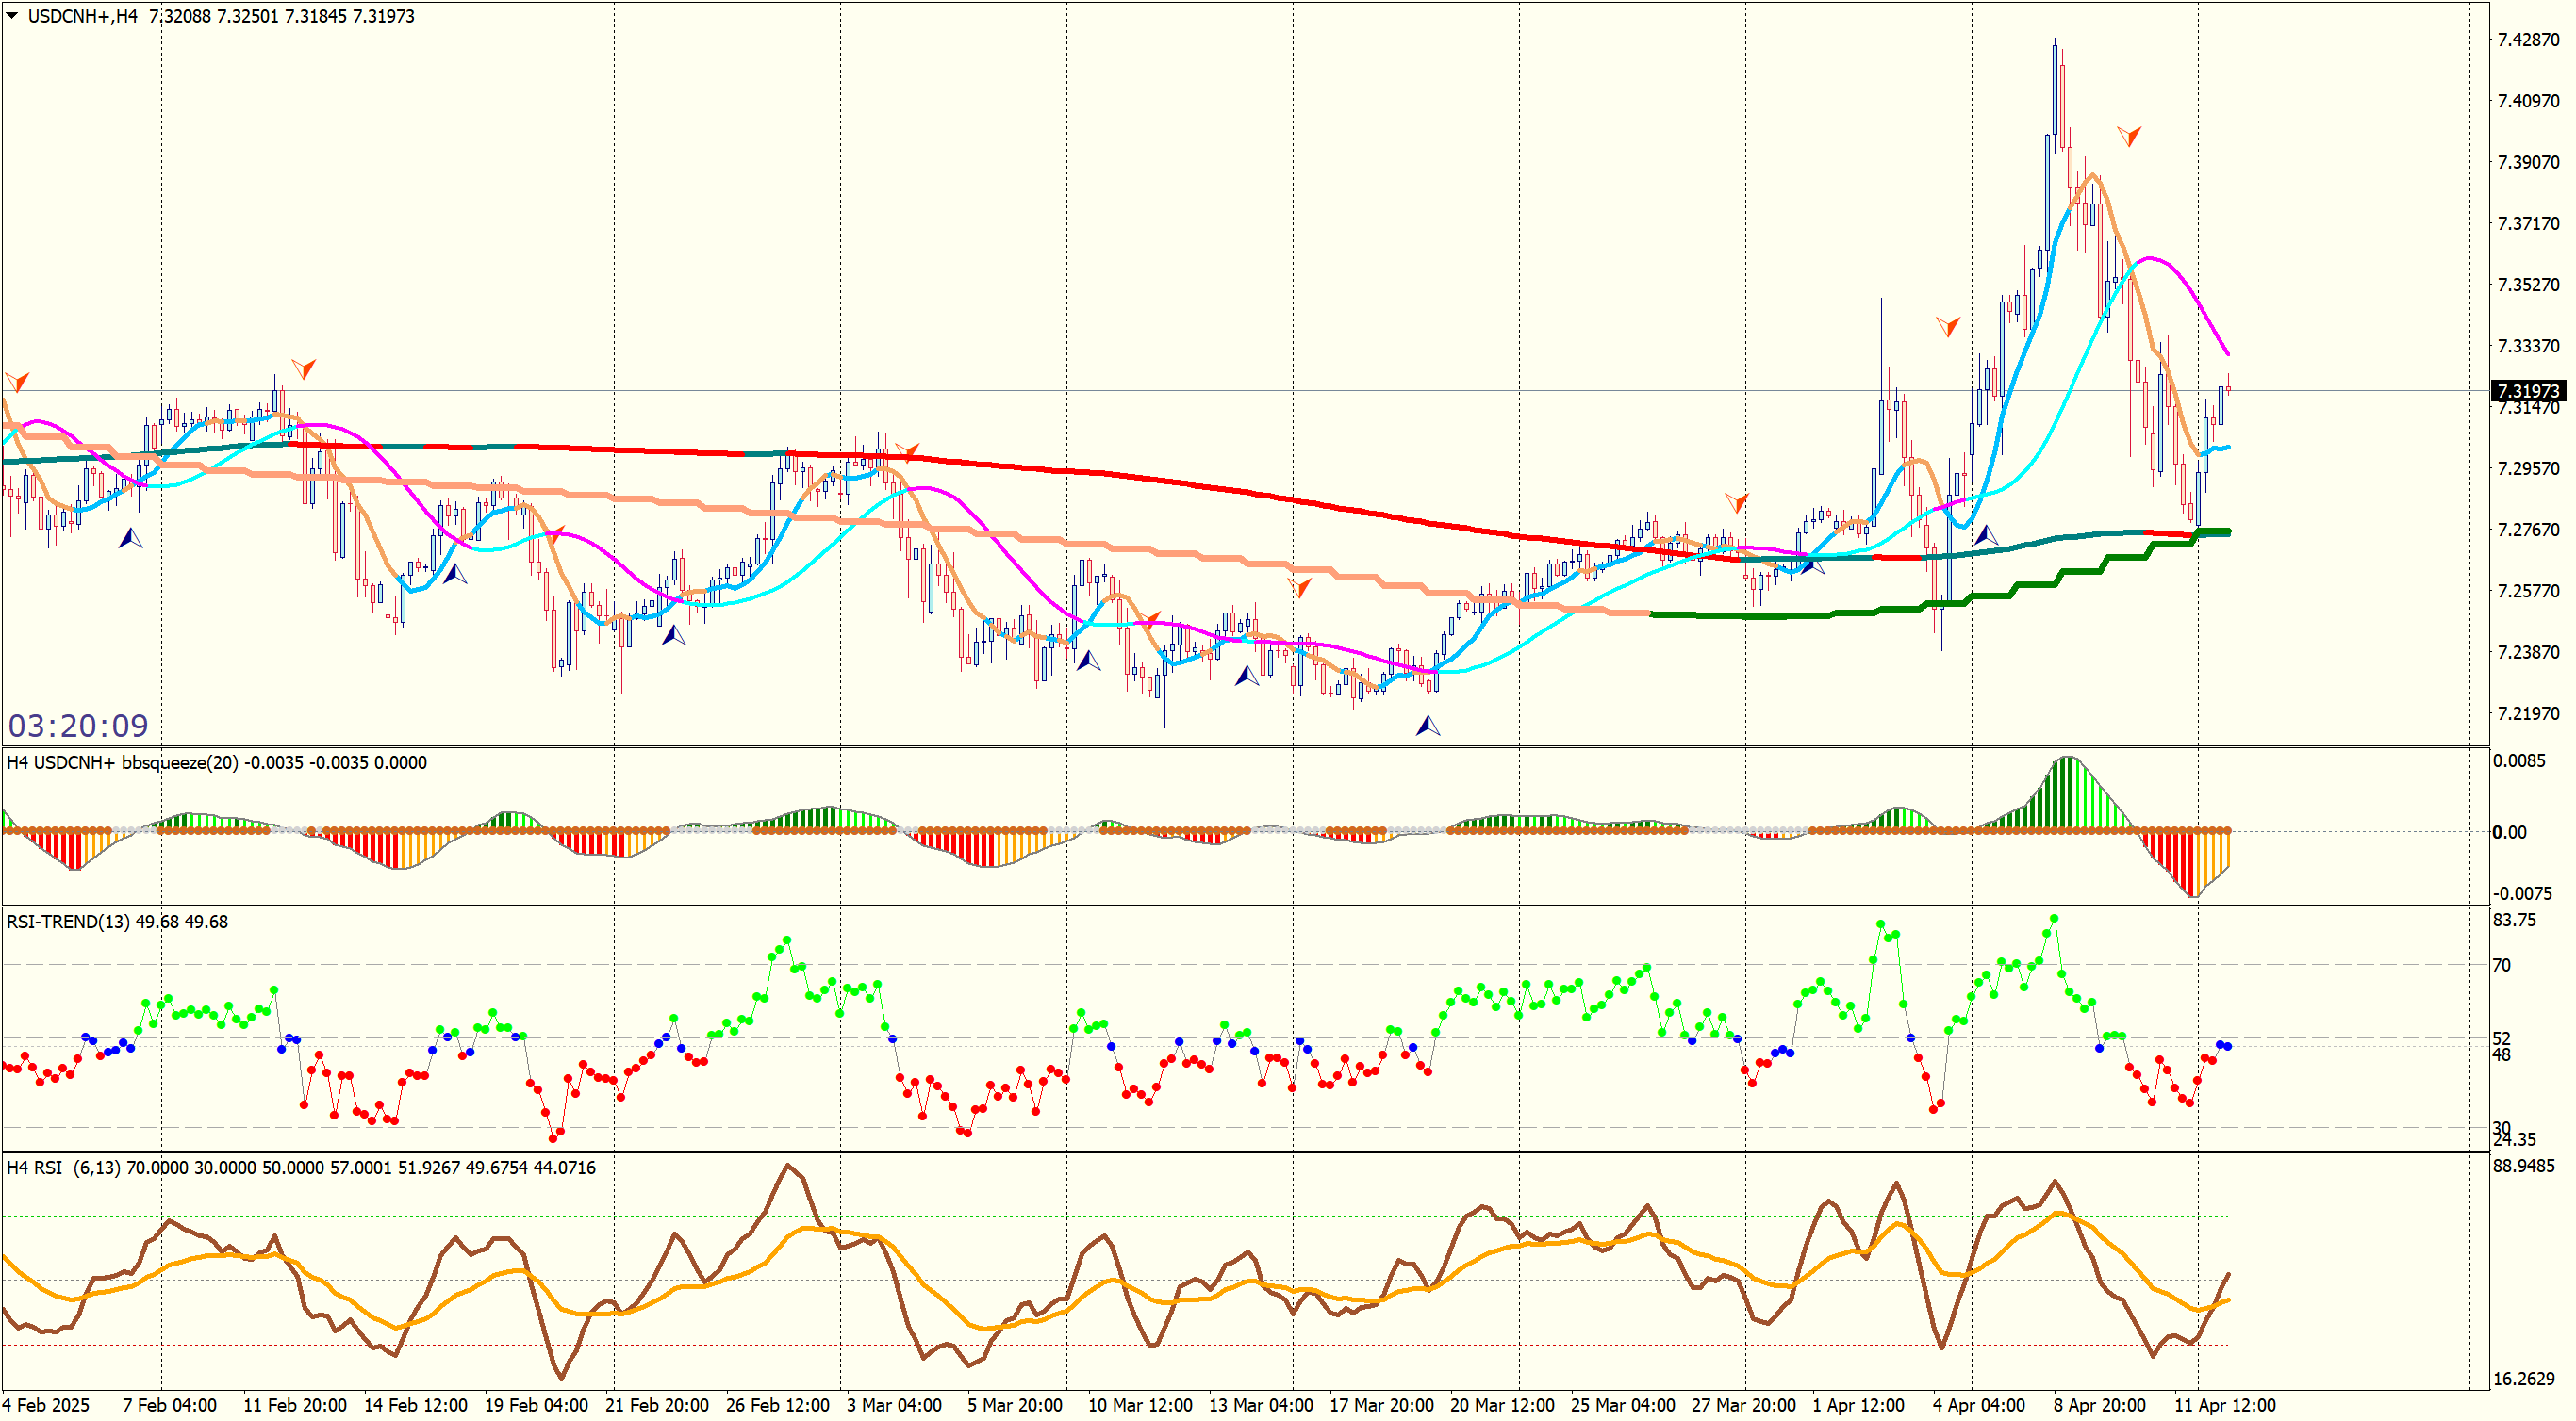This screenshot has width=2576, height=1421.
Task: Click the blue buy arrow at the chart's lowest point
Action: pos(1427,726)
